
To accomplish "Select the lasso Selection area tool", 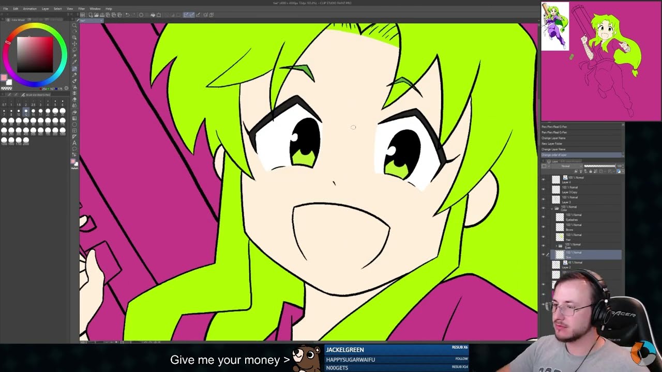I will click(x=74, y=50).
